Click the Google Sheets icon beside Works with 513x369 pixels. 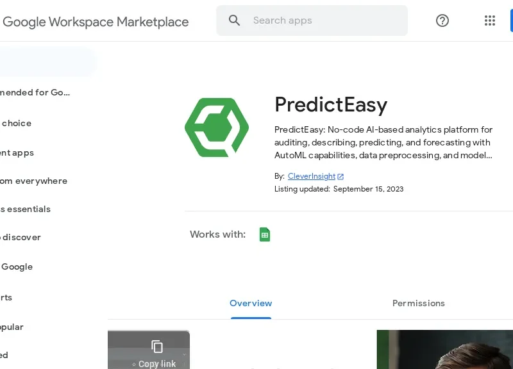(x=264, y=234)
